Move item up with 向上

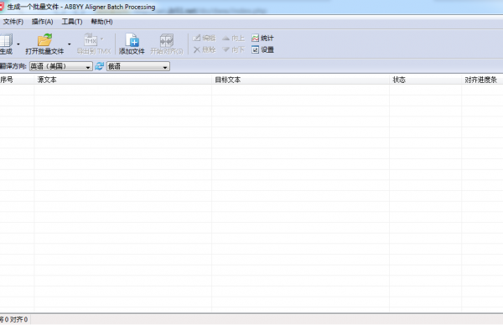tap(233, 39)
